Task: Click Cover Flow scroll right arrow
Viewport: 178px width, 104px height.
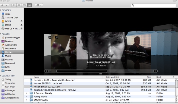Action: click(x=155, y=71)
